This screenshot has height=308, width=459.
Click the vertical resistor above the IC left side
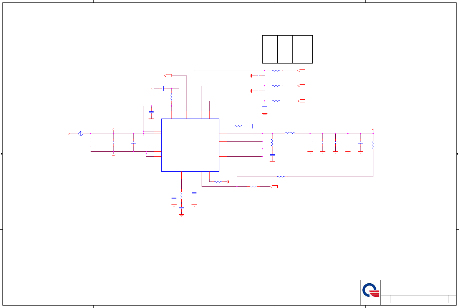click(172, 97)
